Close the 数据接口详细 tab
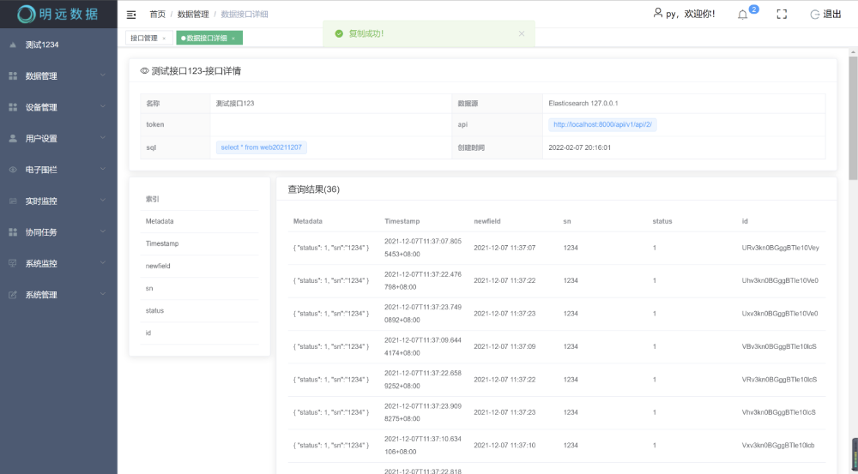Image resolution: width=858 pixels, height=474 pixels. (233, 39)
